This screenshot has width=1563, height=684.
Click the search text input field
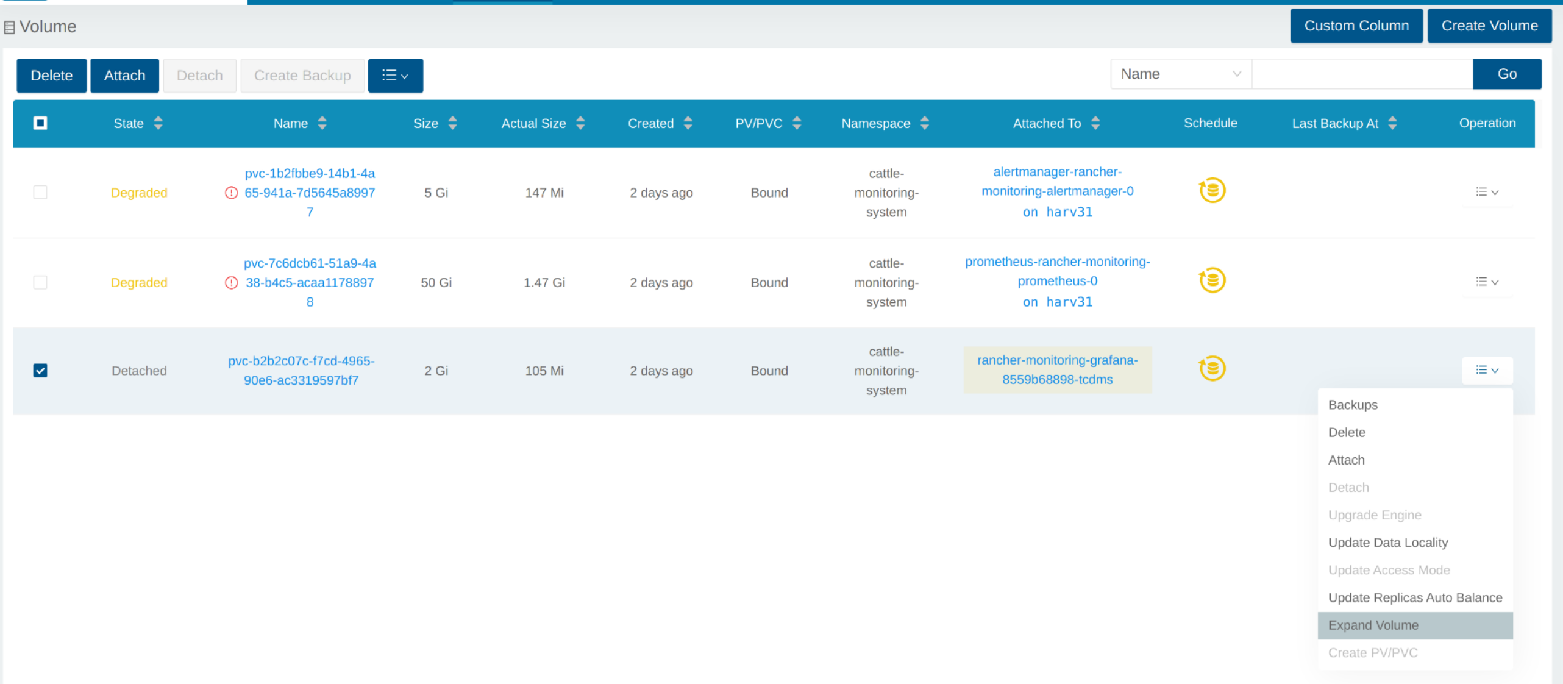coord(1362,74)
